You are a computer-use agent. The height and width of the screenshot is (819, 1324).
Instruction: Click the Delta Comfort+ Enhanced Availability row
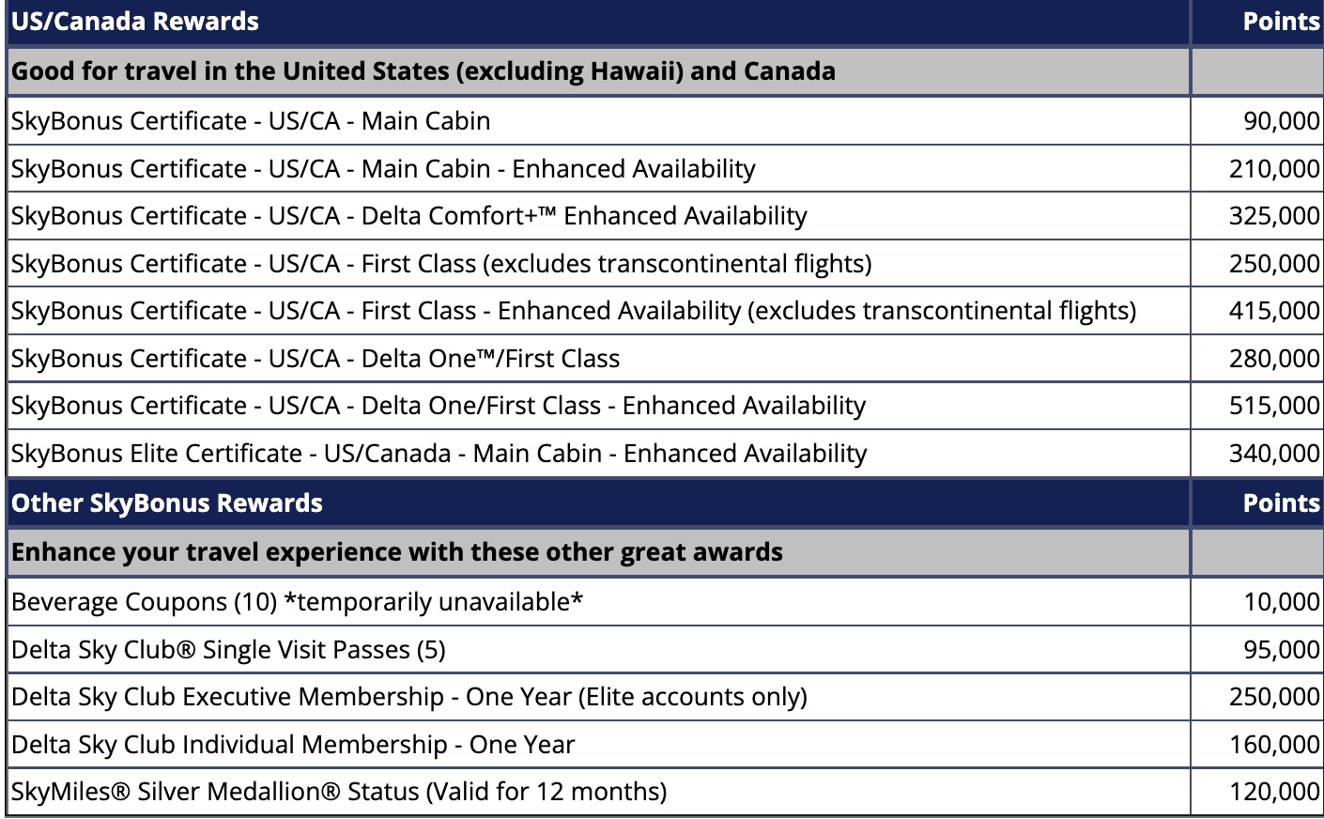pos(408,216)
